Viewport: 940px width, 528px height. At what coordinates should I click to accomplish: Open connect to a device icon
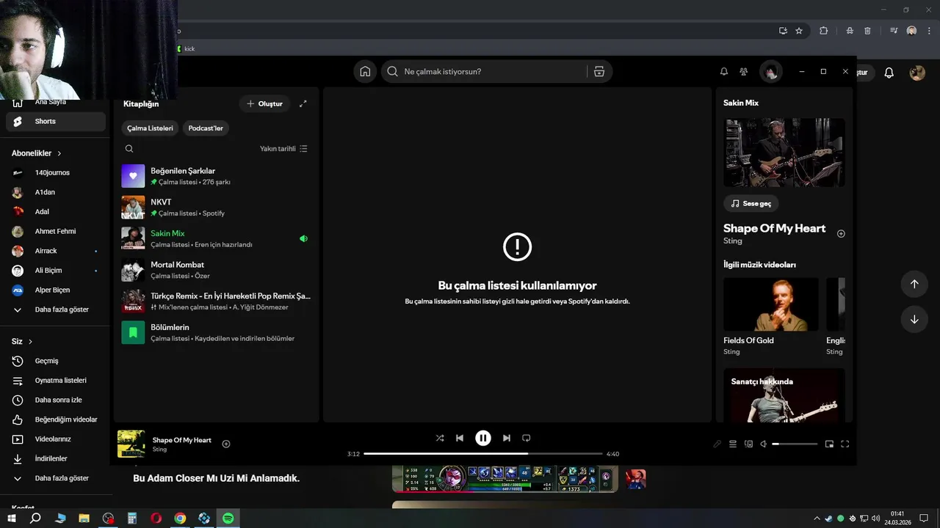[748, 444]
